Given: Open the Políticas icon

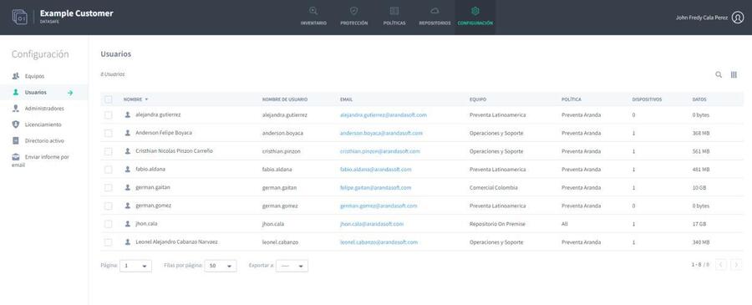Looking at the screenshot, I should click(394, 11).
